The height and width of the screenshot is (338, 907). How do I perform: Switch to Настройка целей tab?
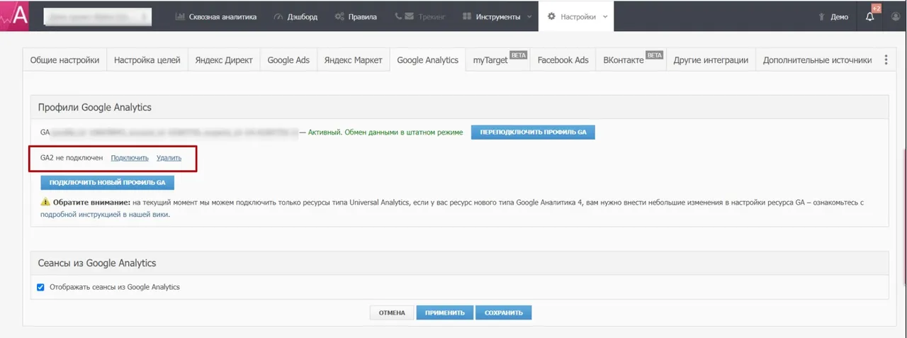(147, 60)
